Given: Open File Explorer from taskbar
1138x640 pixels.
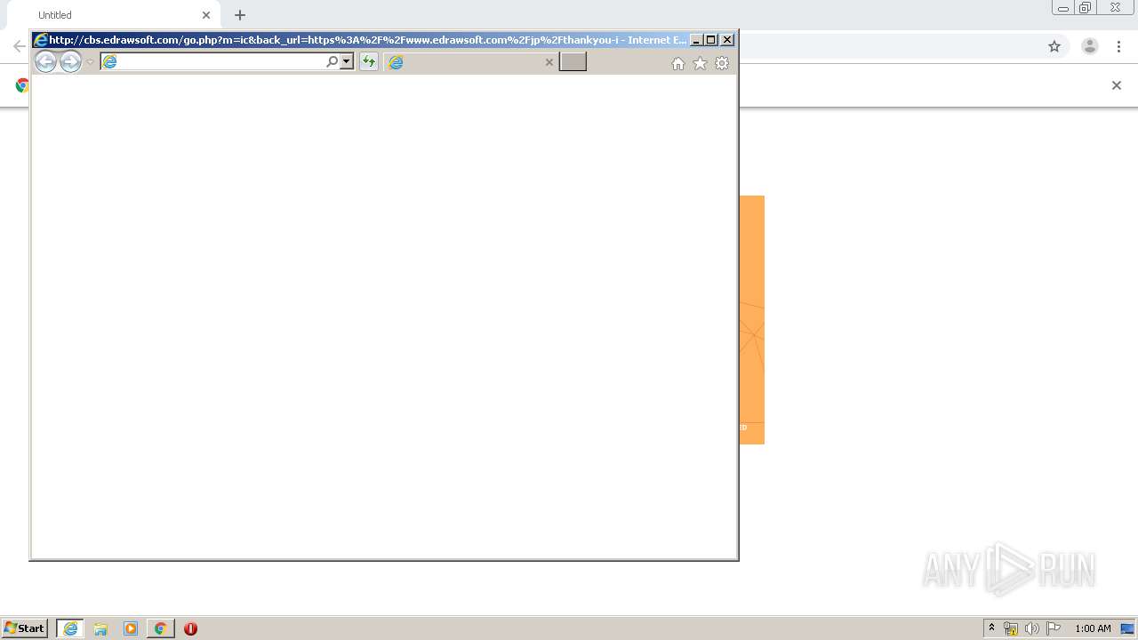Looking at the screenshot, I should pyautogui.click(x=100, y=628).
